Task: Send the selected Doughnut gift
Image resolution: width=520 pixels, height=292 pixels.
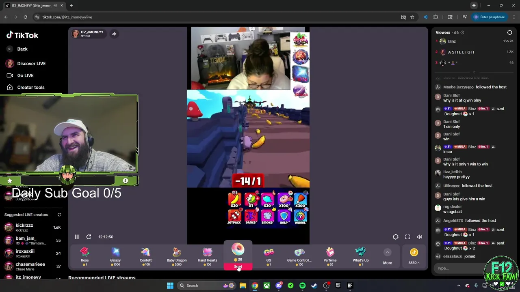Action: (x=238, y=266)
